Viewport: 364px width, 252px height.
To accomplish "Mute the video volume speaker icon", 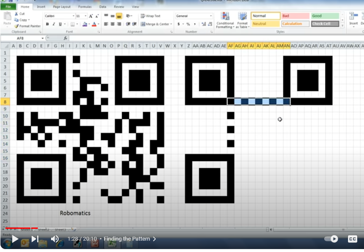I will 55,239.
